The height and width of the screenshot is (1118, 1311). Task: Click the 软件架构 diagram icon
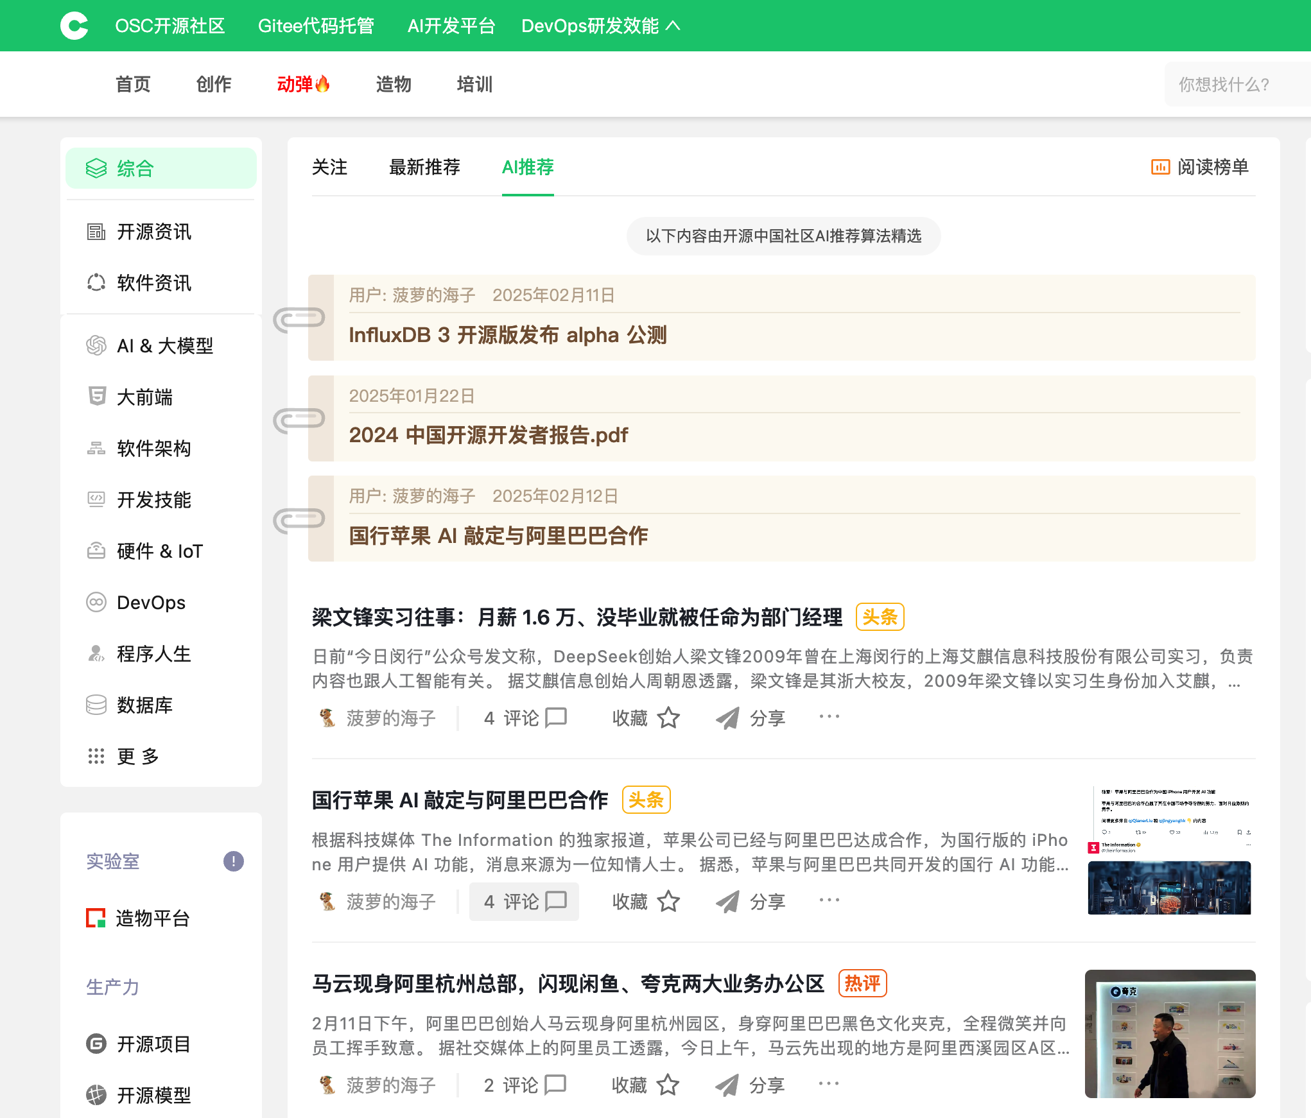point(96,448)
